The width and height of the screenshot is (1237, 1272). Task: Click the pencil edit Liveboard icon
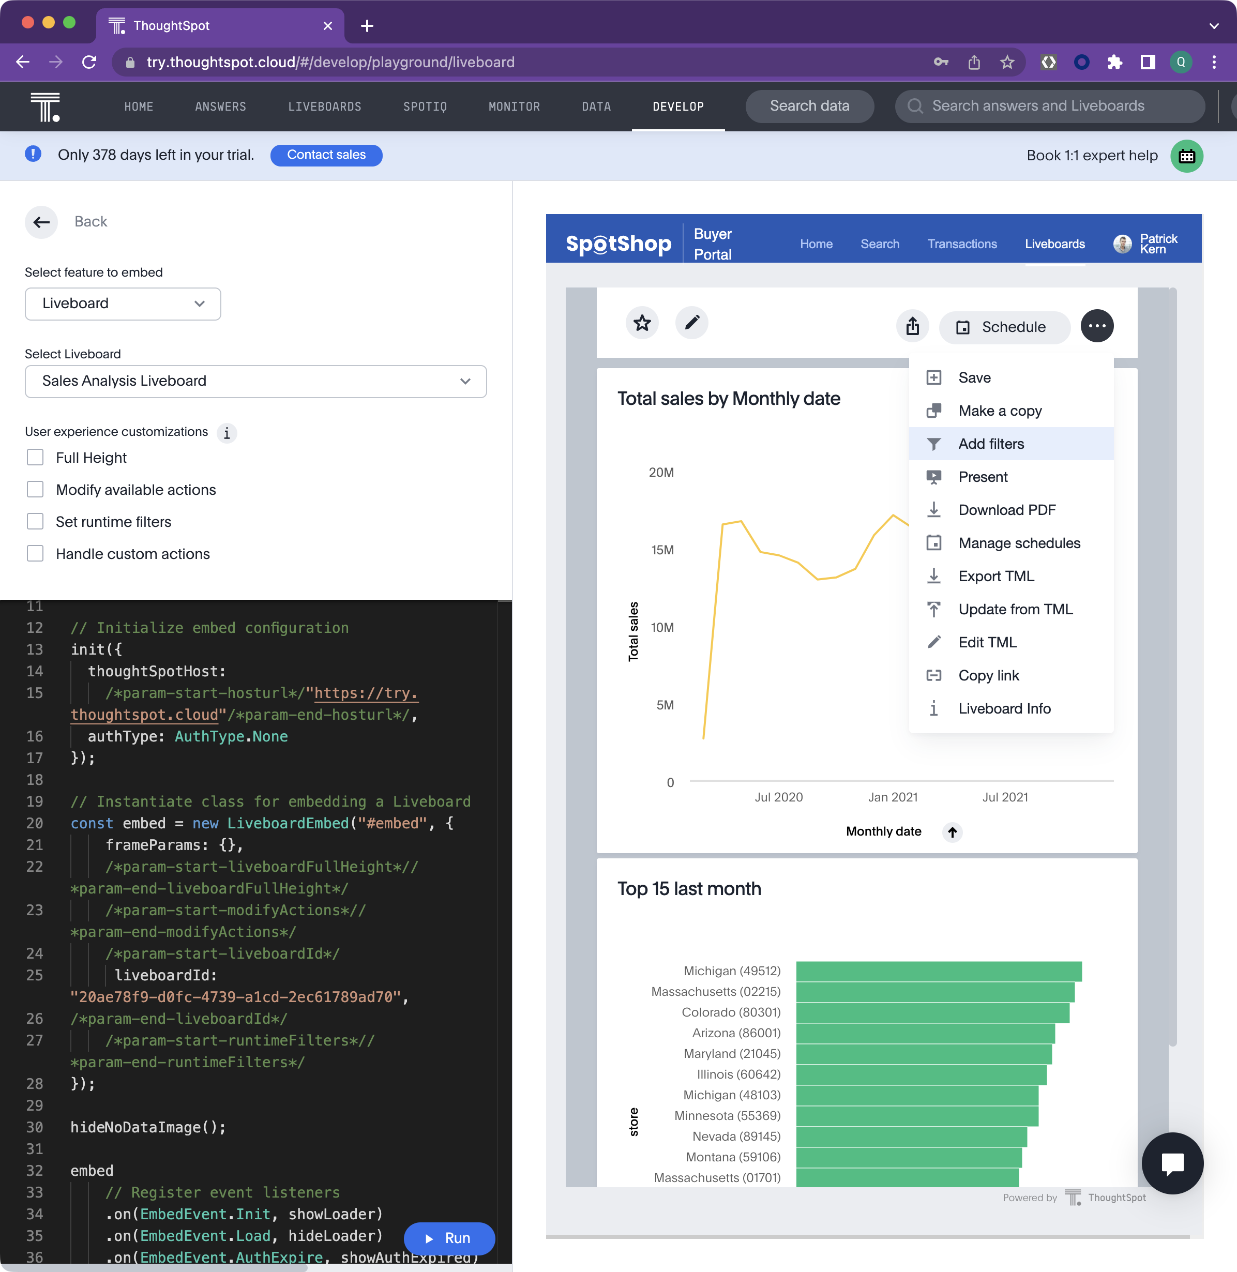[x=692, y=323]
